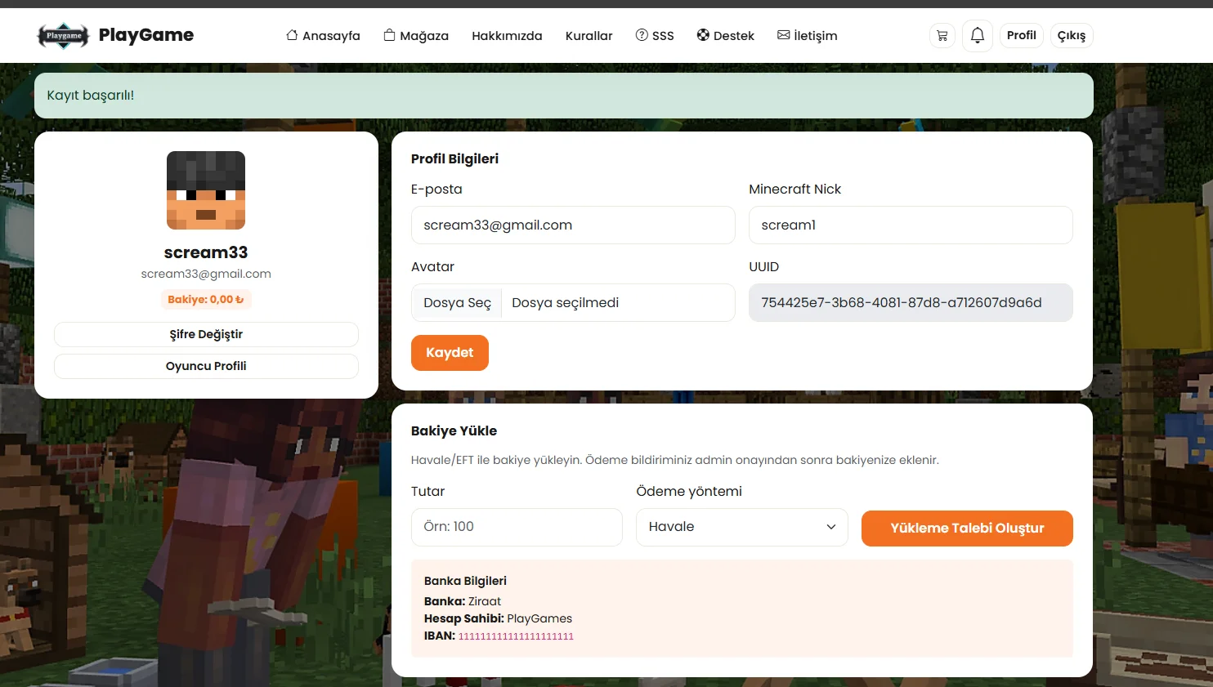This screenshot has width=1213, height=687.
Task: Click the orange Kaydet button
Action: (450, 353)
